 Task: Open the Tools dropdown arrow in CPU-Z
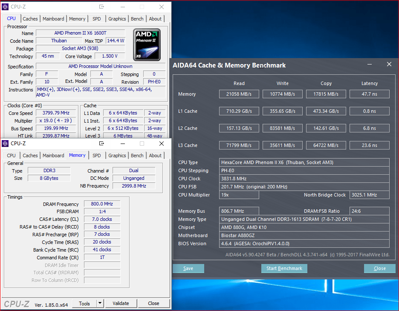click(x=100, y=303)
